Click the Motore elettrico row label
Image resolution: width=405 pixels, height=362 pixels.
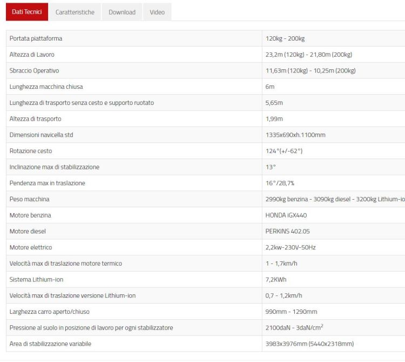point(31,247)
